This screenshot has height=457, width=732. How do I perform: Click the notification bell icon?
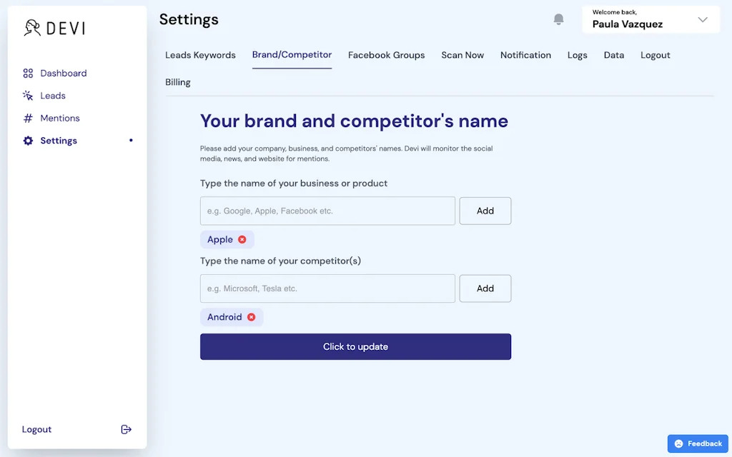(x=559, y=19)
